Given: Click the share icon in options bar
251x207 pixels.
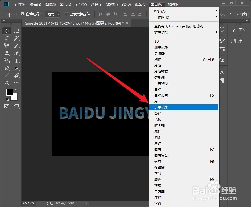Looking at the screenshot, I should point(244,14).
